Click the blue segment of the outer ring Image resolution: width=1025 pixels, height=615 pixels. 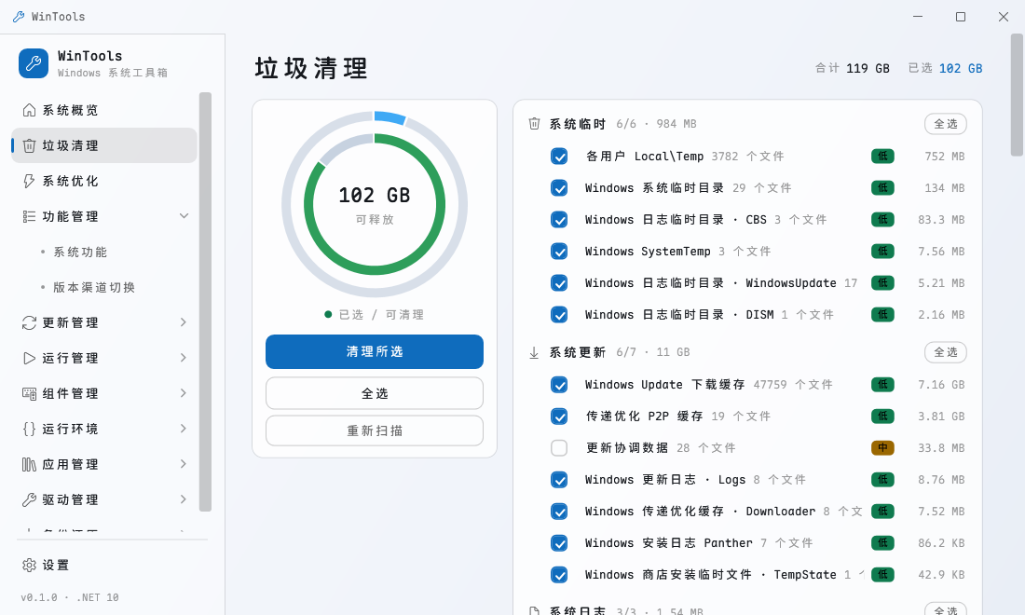point(390,117)
